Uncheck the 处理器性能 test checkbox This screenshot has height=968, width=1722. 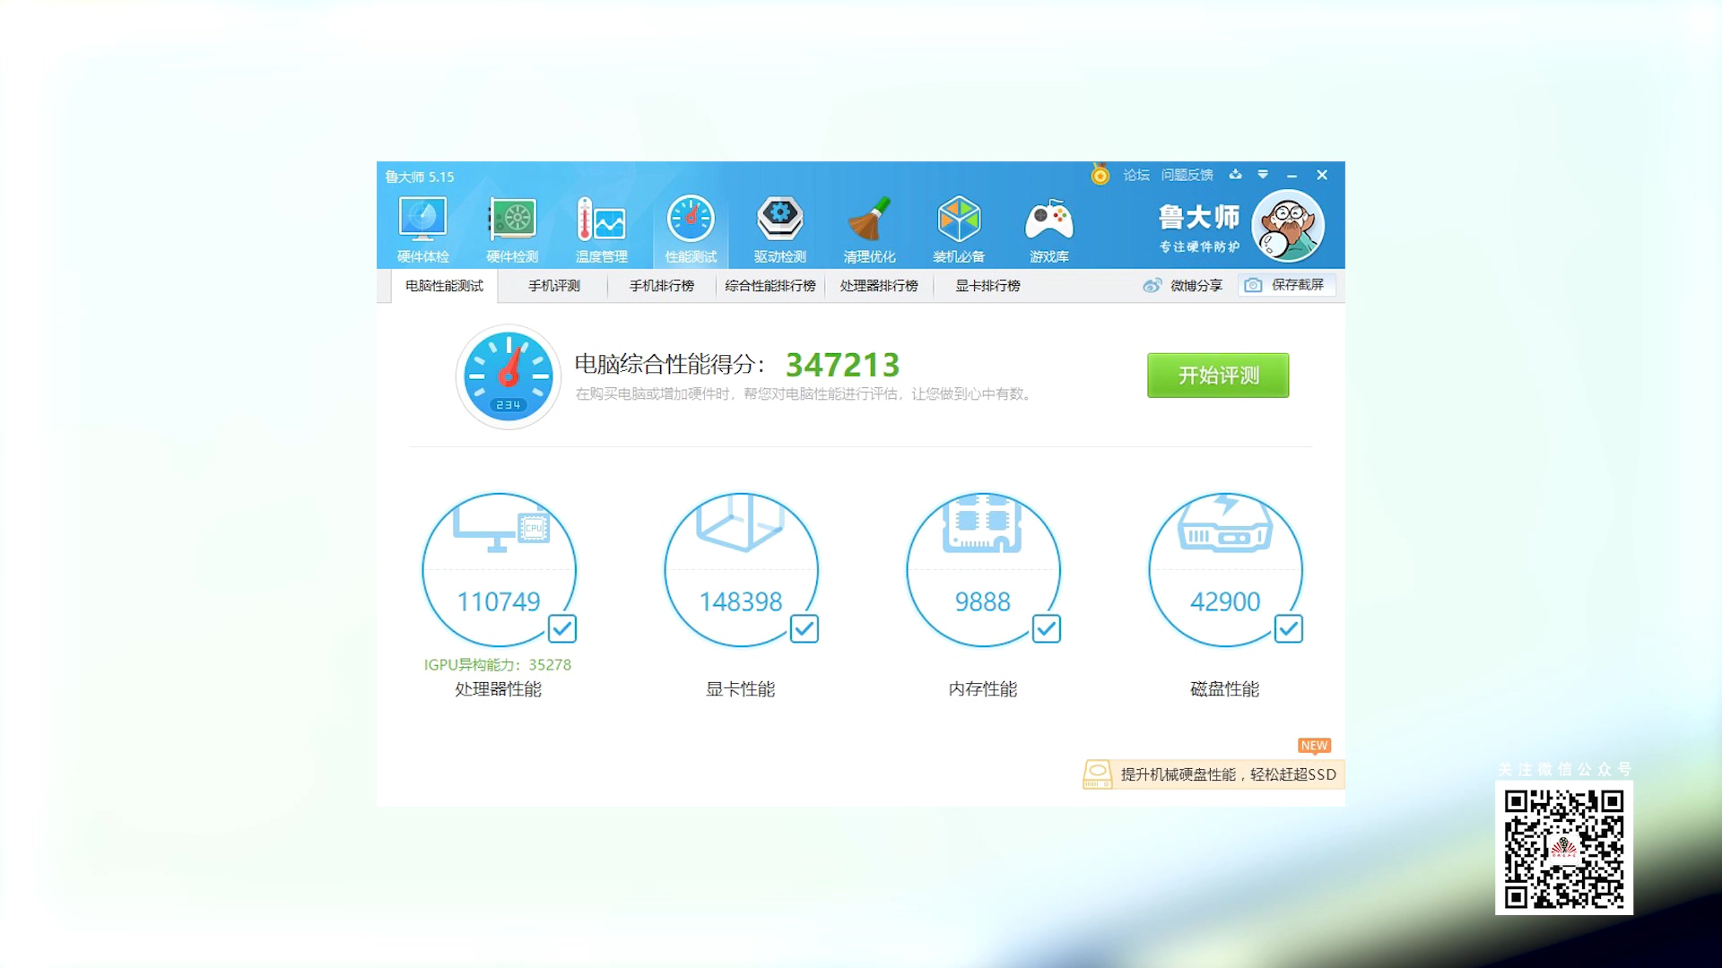[562, 628]
